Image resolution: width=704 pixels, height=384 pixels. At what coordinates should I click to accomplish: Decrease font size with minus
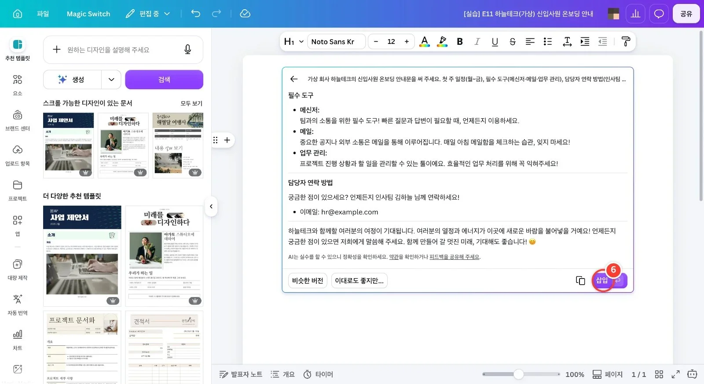click(x=376, y=42)
